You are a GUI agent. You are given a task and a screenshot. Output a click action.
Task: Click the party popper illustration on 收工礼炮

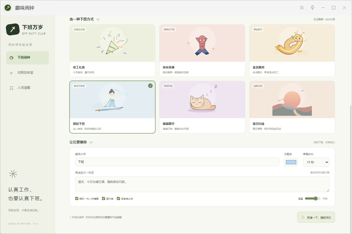112,43
